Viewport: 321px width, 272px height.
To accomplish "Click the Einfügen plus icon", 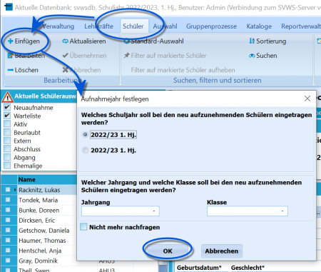I will pyautogui.click(x=10, y=41).
